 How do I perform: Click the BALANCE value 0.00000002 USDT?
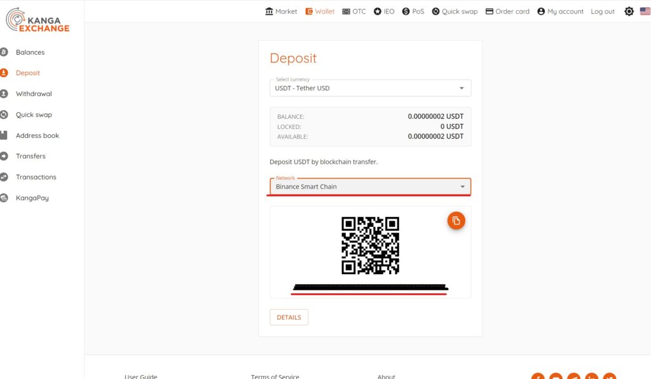(435, 116)
